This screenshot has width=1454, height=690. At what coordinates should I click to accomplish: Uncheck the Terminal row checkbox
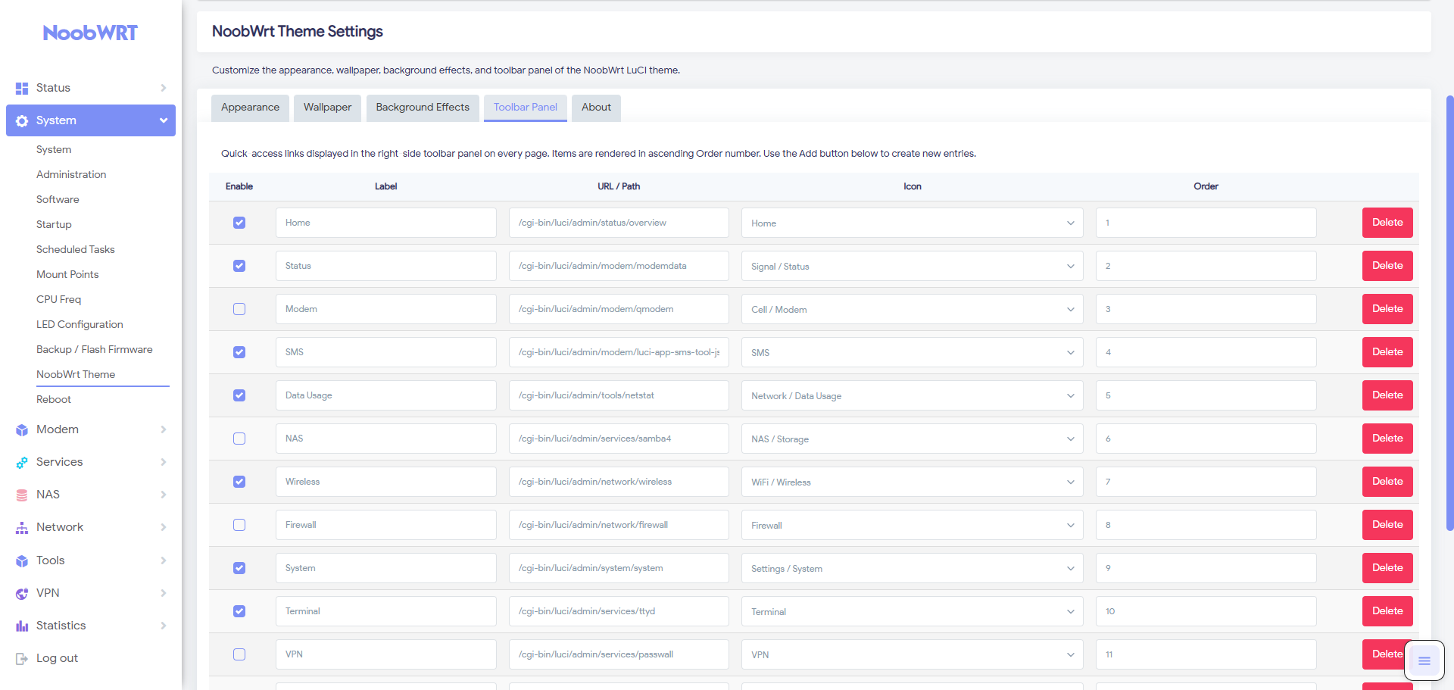[239, 611]
